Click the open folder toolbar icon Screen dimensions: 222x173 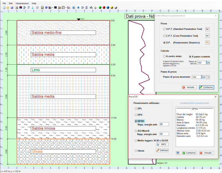tap(8, 7)
